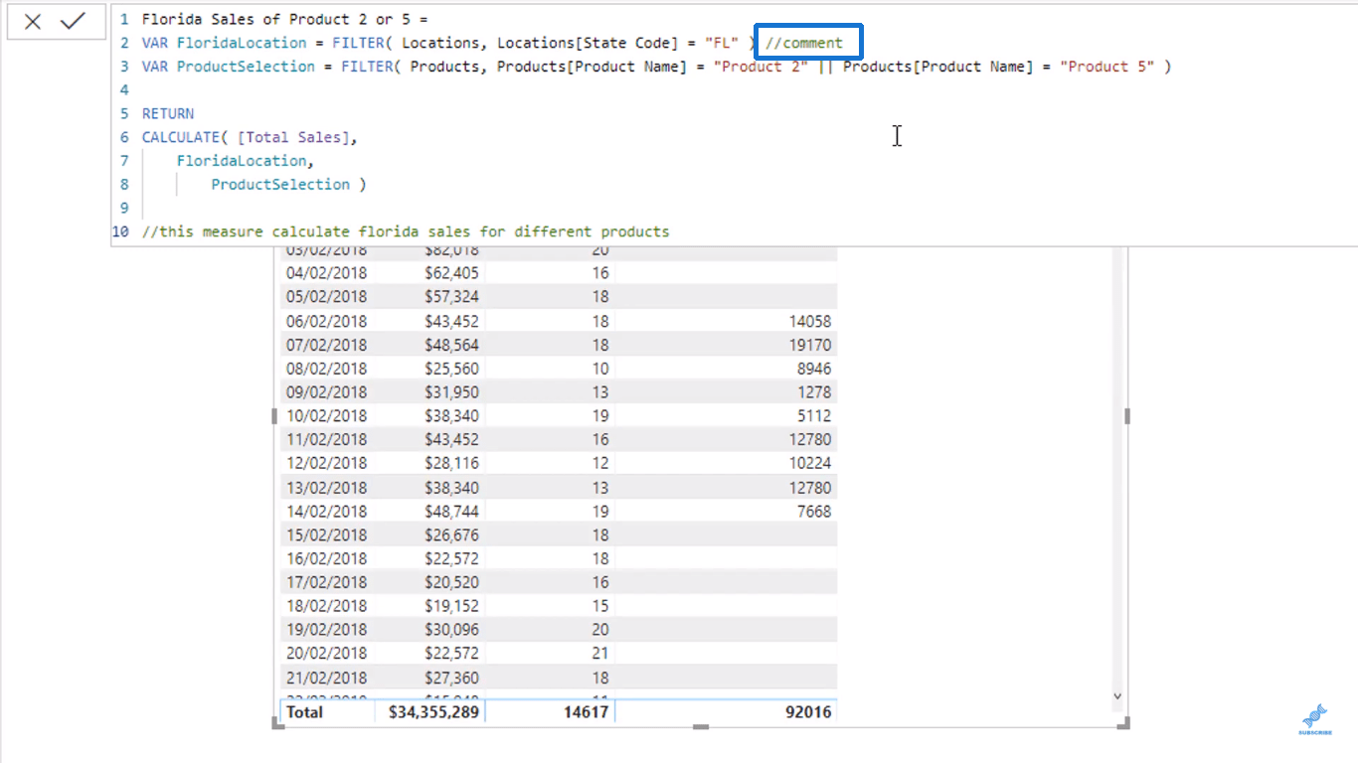Image resolution: width=1358 pixels, height=763 pixels.
Task: Click the 14058 value in 06/02/2018 row
Action: 809,321
